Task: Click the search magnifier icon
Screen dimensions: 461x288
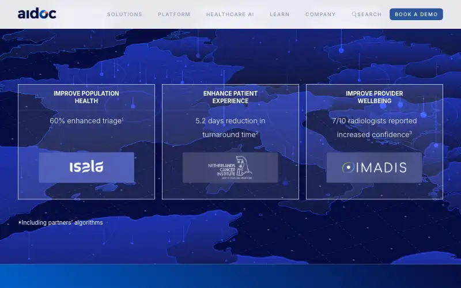Action: [354, 14]
